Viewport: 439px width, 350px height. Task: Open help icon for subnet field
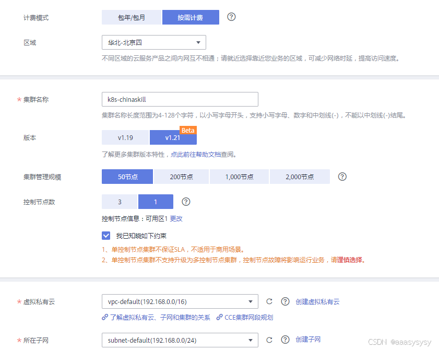coord(285,340)
